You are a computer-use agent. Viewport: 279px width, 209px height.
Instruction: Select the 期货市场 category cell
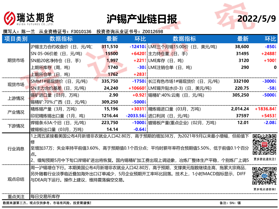pyautogui.click(x=16, y=60)
